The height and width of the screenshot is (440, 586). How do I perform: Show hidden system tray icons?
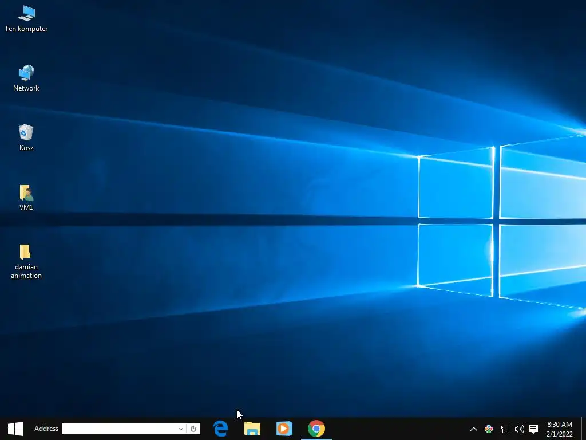473,429
